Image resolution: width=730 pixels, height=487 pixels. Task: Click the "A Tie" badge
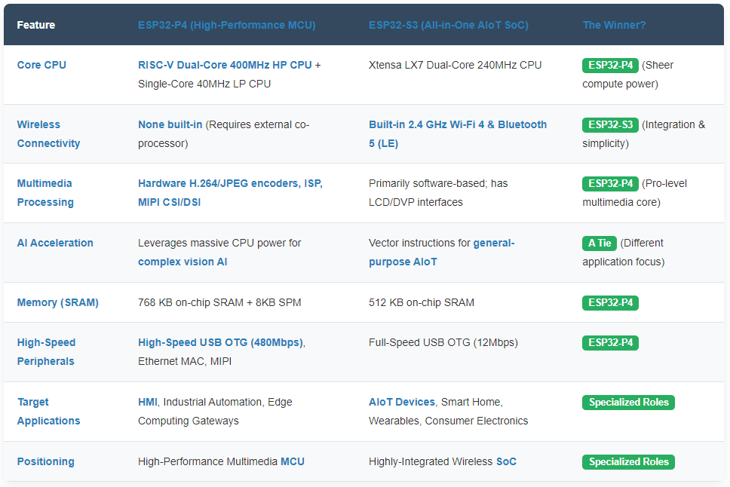pos(600,243)
